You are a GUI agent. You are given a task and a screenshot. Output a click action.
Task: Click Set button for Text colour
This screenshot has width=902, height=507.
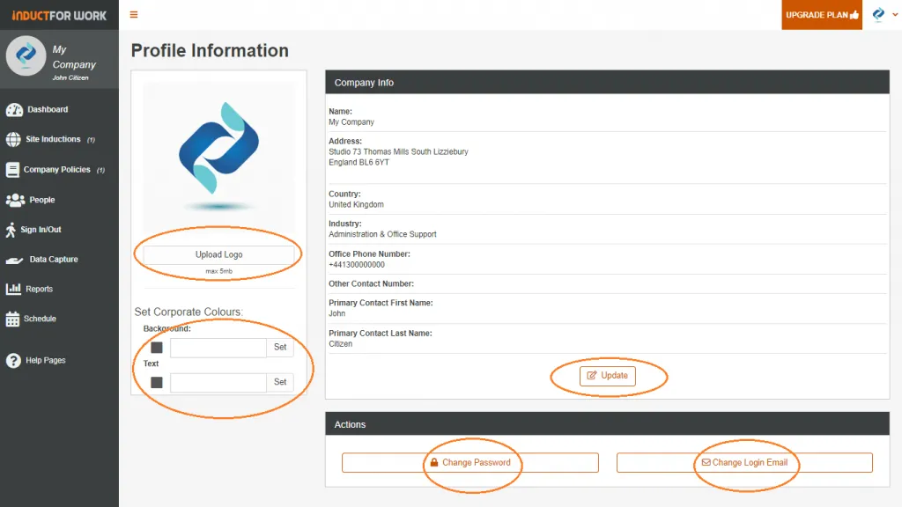click(280, 382)
